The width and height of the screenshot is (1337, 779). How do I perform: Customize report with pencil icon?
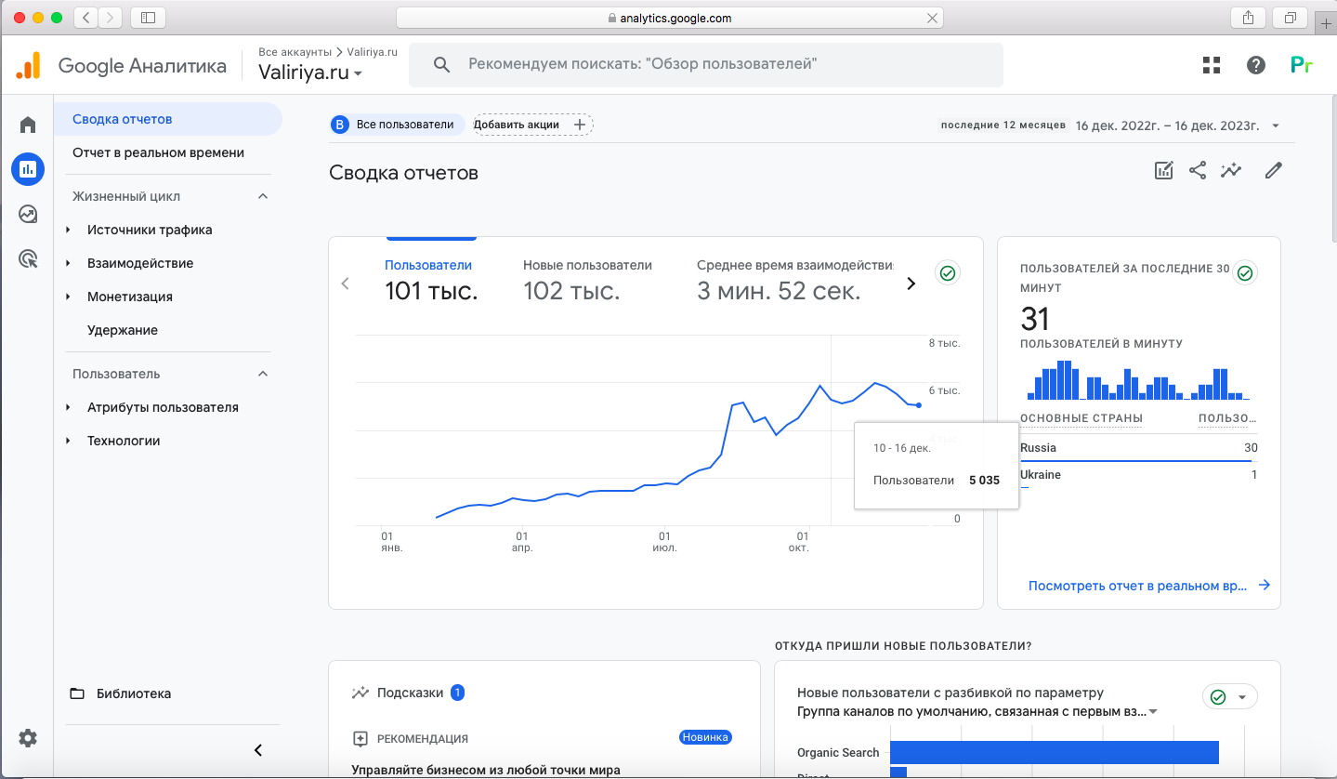[x=1274, y=170]
